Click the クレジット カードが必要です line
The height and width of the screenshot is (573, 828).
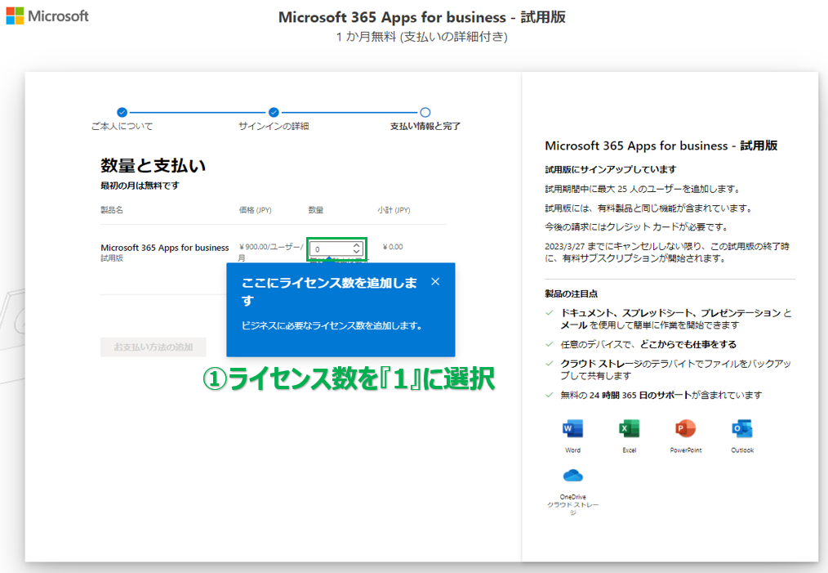pos(638,226)
